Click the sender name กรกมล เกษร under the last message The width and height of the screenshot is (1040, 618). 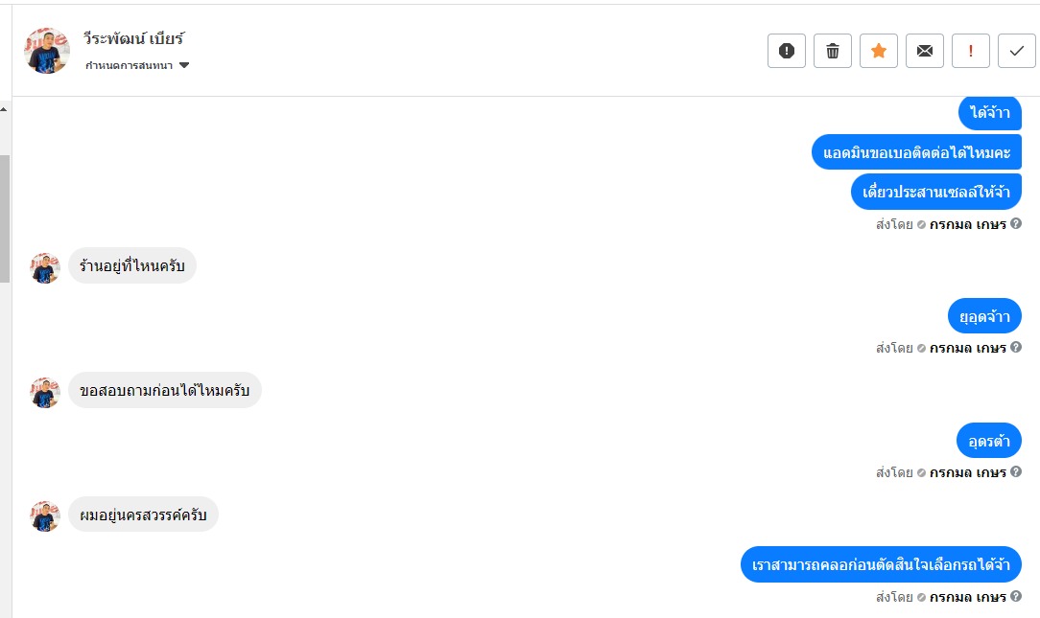point(968,597)
